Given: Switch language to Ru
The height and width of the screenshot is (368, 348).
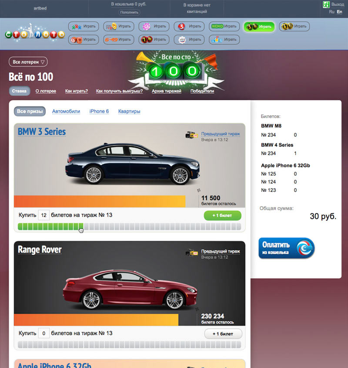Looking at the screenshot, I should click(332, 12).
